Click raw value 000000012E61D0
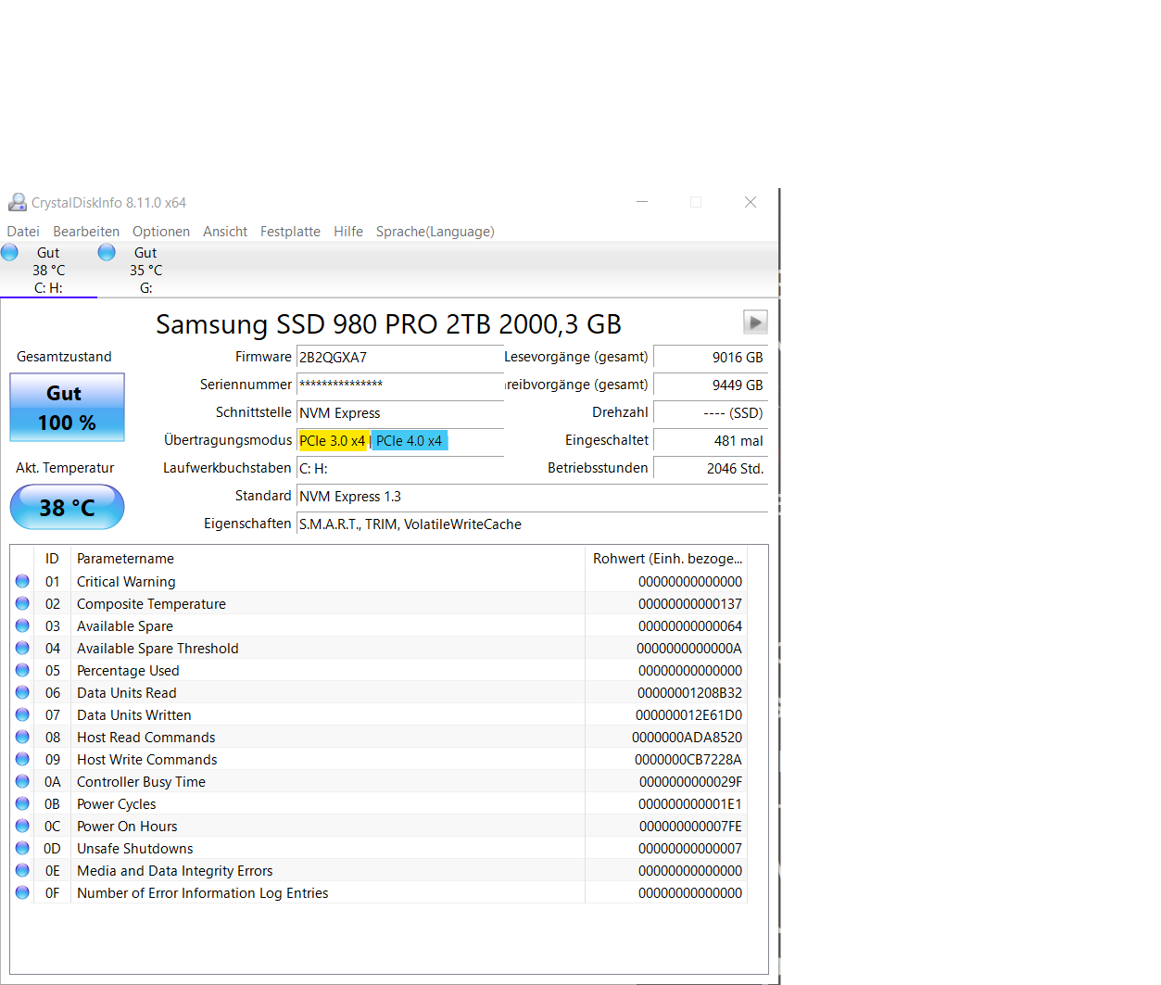Image resolution: width=1161 pixels, height=985 pixels. (x=688, y=715)
